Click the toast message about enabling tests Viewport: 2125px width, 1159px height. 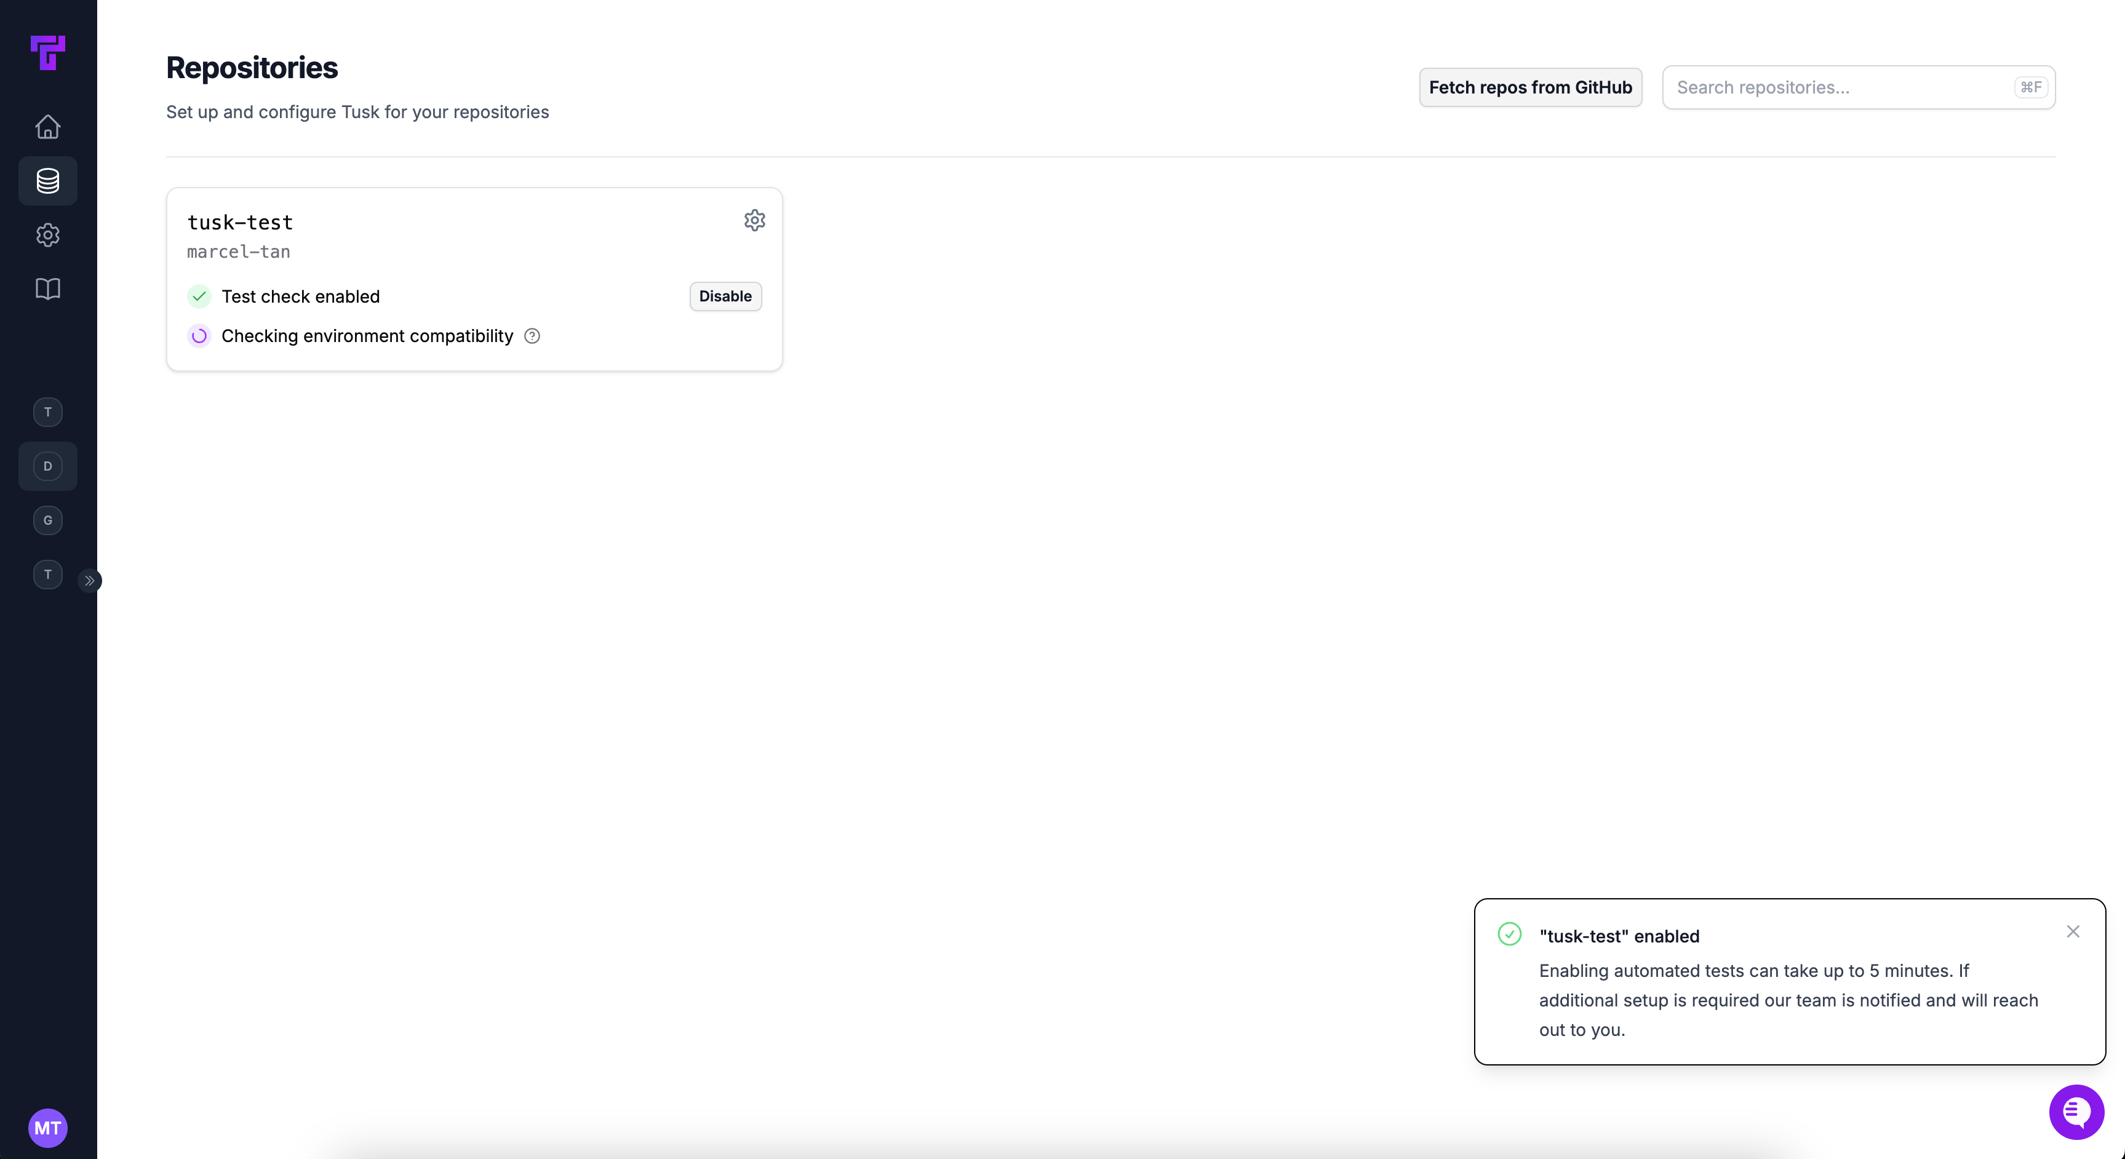[1788, 1000]
